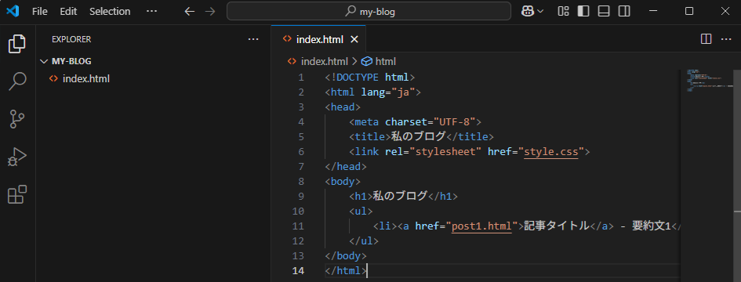Viewport: 741px width, 282px height.
Task: Go forward with the right arrow
Action: 210,11
